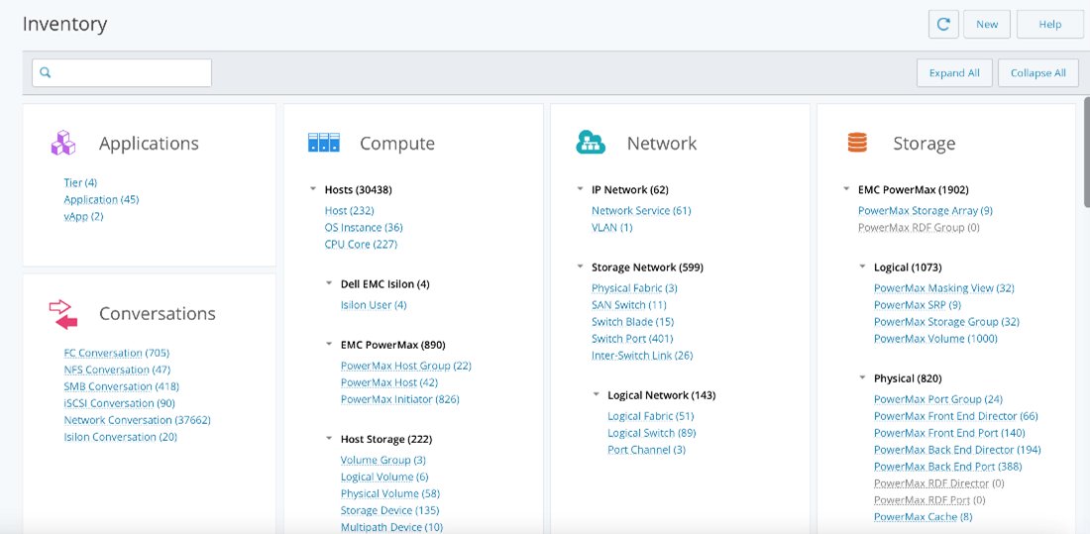Open PowerMax Front End Director (66) link

(x=956, y=416)
